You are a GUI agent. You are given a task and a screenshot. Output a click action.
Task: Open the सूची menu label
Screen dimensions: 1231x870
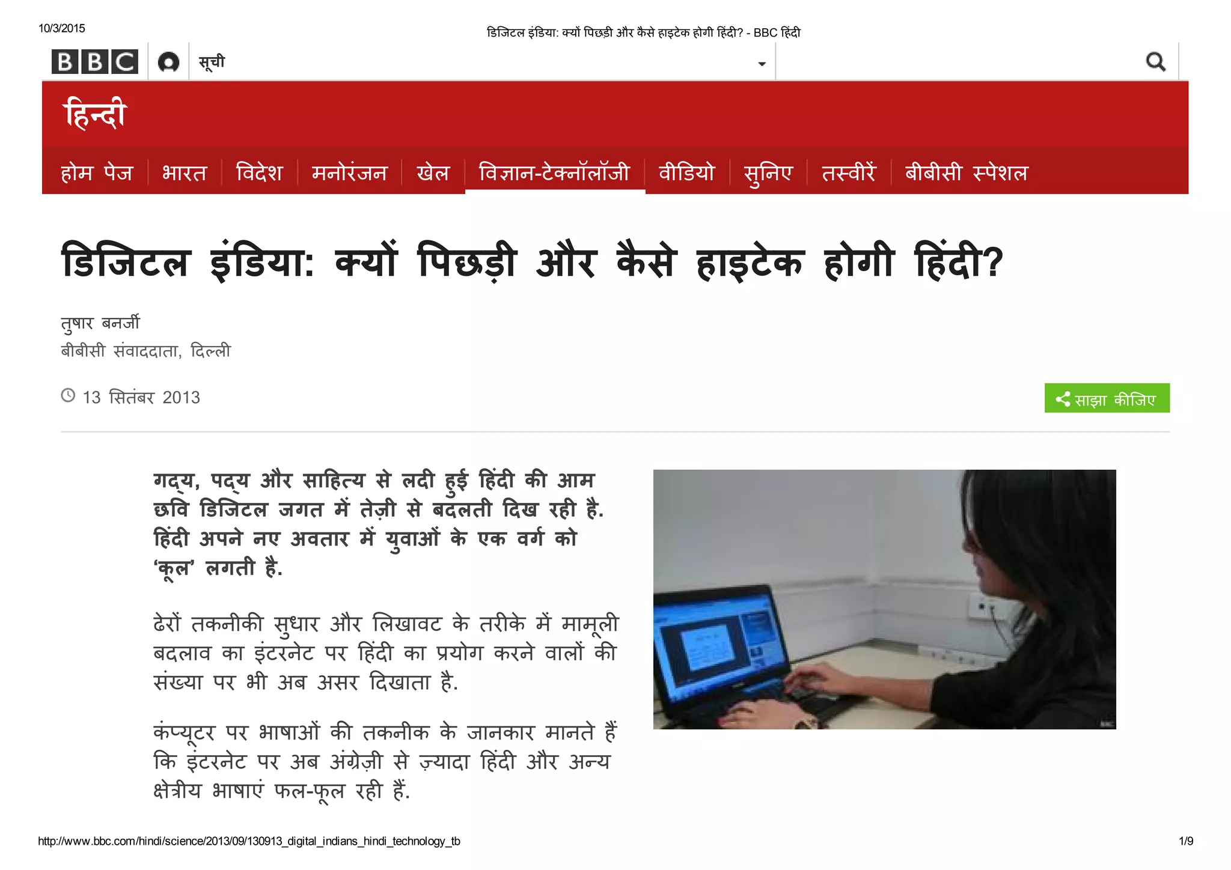click(212, 62)
